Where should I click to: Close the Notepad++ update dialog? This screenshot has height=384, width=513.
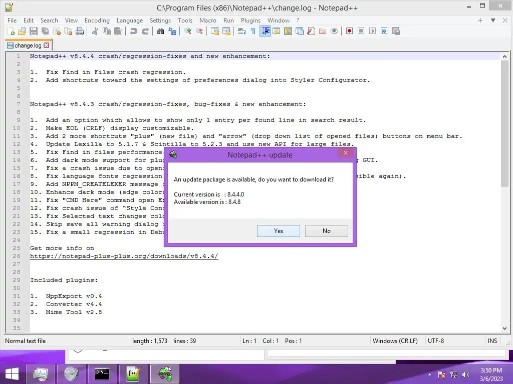[x=346, y=153]
